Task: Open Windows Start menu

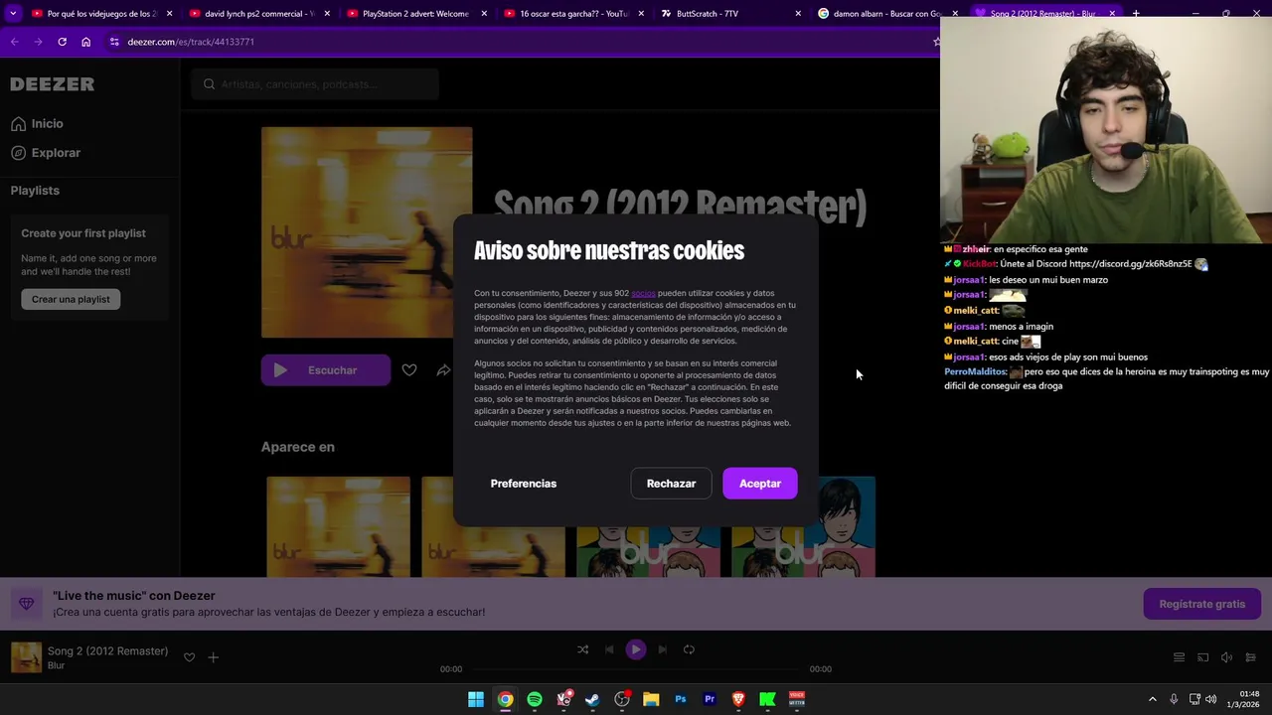Action: point(476,699)
